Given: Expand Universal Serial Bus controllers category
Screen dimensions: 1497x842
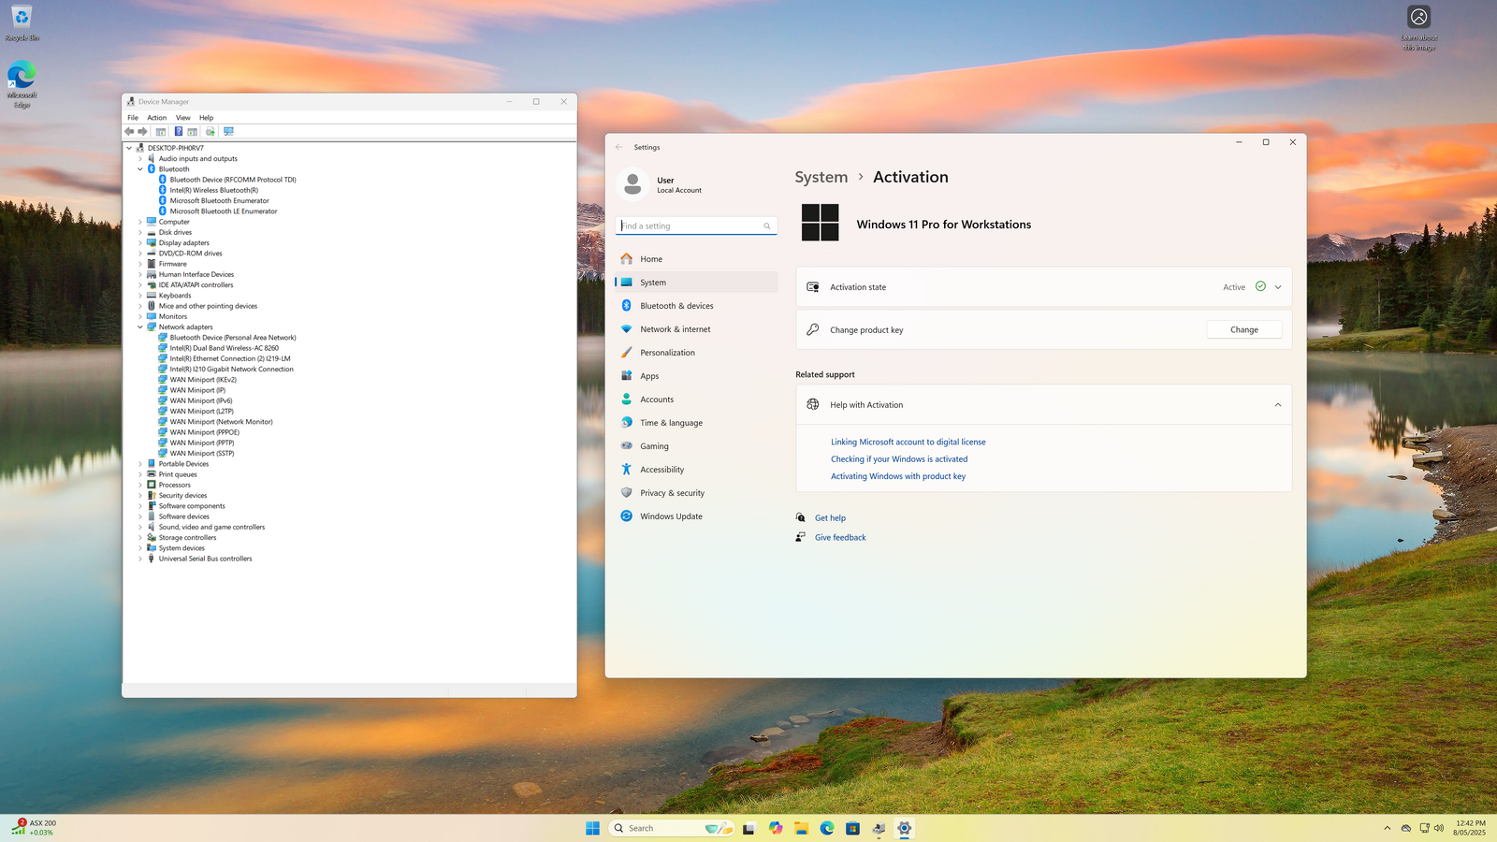Looking at the screenshot, I should 140,559.
